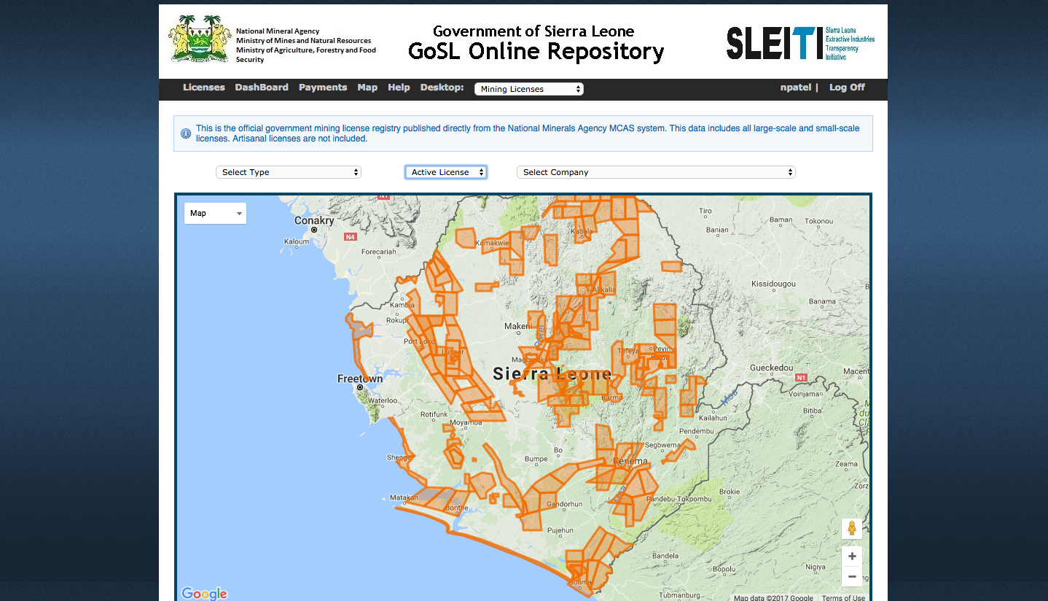The image size is (1048, 601).
Task: Open the Desktop Mining Licenses selector
Action: [x=529, y=89]
